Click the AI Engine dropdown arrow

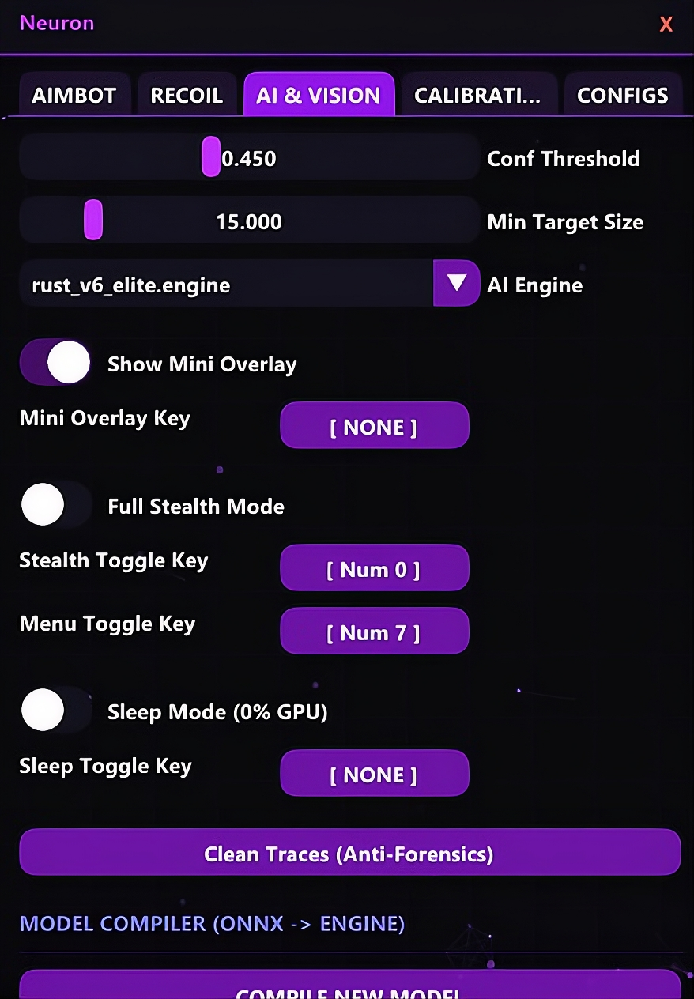456,283
